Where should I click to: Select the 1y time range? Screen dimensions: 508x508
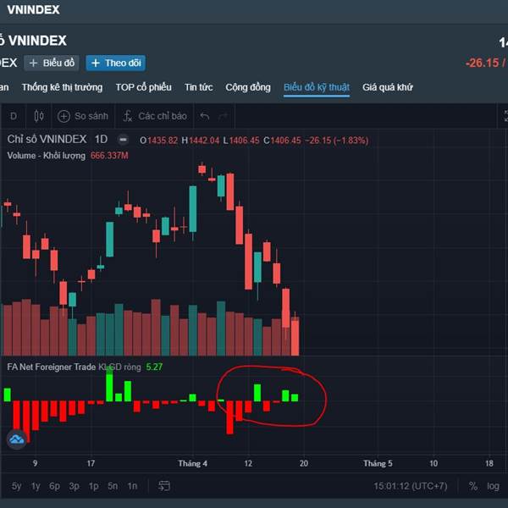pos(36,486)
